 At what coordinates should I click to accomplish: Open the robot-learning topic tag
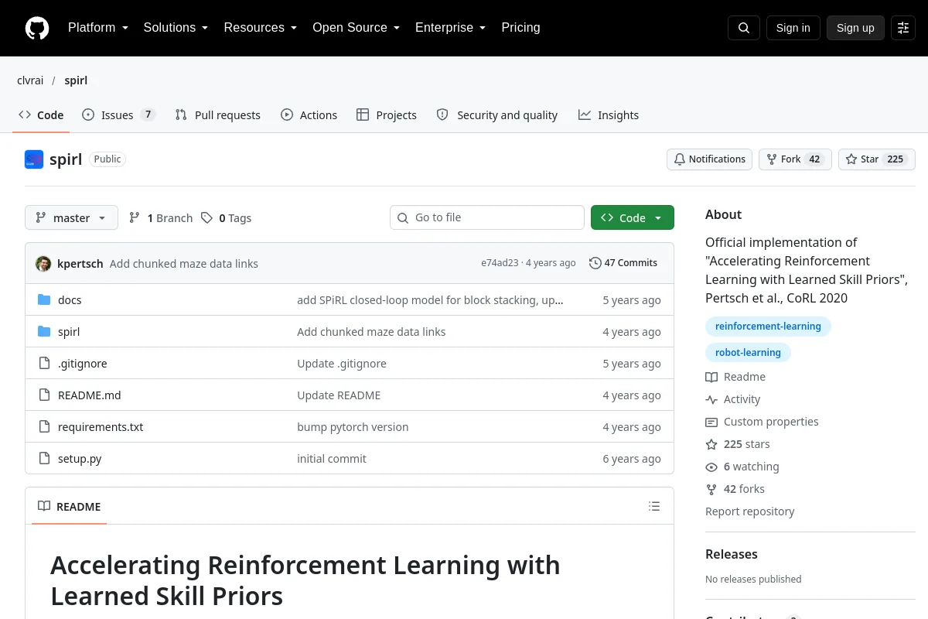pos(748,353)
